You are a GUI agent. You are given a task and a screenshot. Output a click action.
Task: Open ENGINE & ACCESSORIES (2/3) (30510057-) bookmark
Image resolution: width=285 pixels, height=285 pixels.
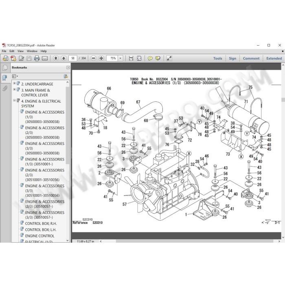(44, 204)
